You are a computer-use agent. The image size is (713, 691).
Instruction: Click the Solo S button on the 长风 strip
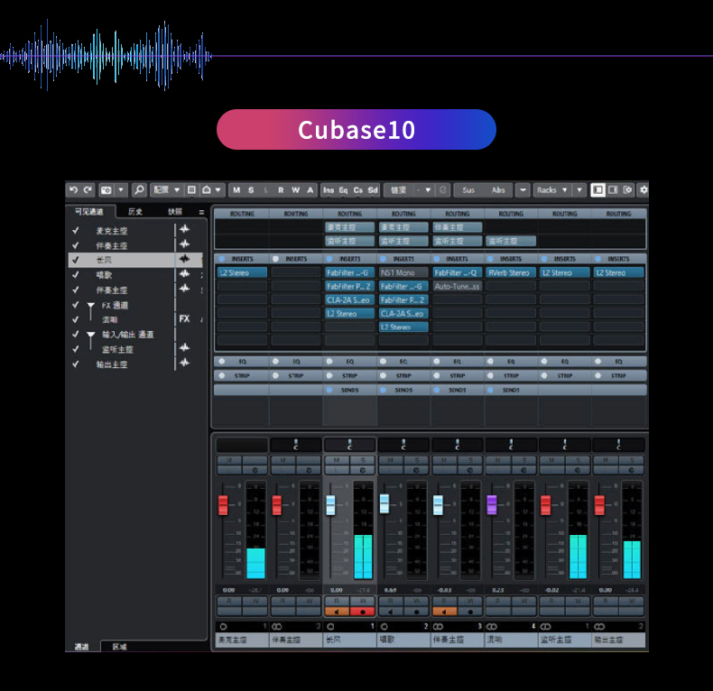pos(363,460)
